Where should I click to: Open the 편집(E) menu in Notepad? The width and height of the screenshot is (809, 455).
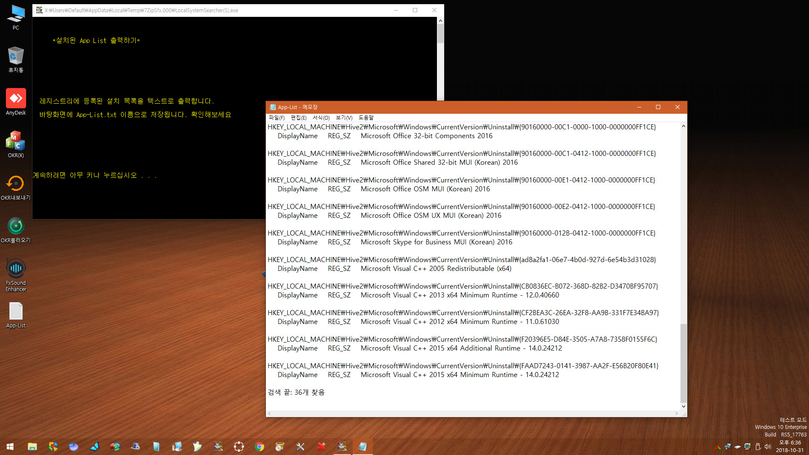click(x=299, y=118)
